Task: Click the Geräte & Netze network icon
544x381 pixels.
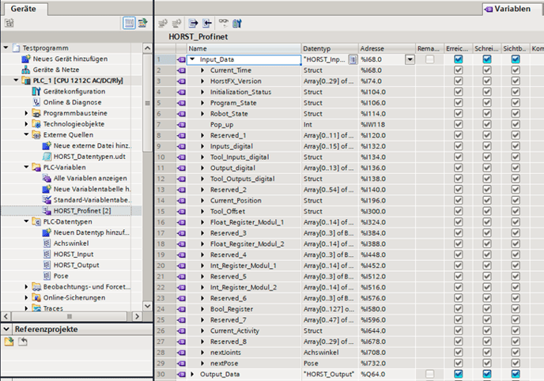Action: coord(26,70)
